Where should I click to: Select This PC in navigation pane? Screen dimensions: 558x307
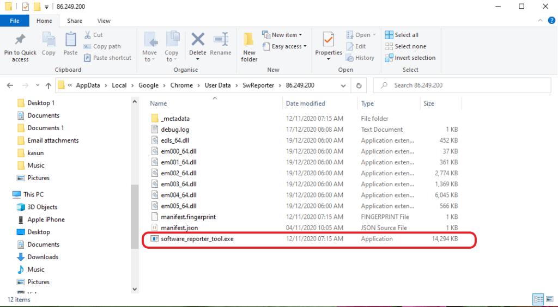(33, 194)
